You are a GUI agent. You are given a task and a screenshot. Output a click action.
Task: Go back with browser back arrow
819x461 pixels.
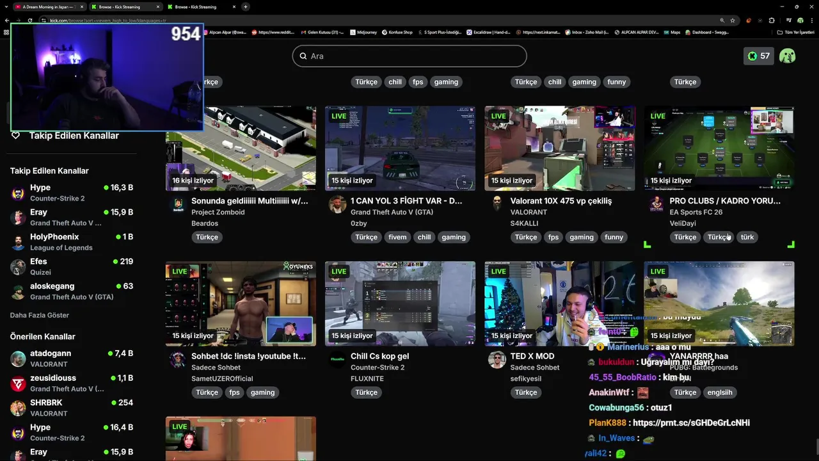point(7,20)
